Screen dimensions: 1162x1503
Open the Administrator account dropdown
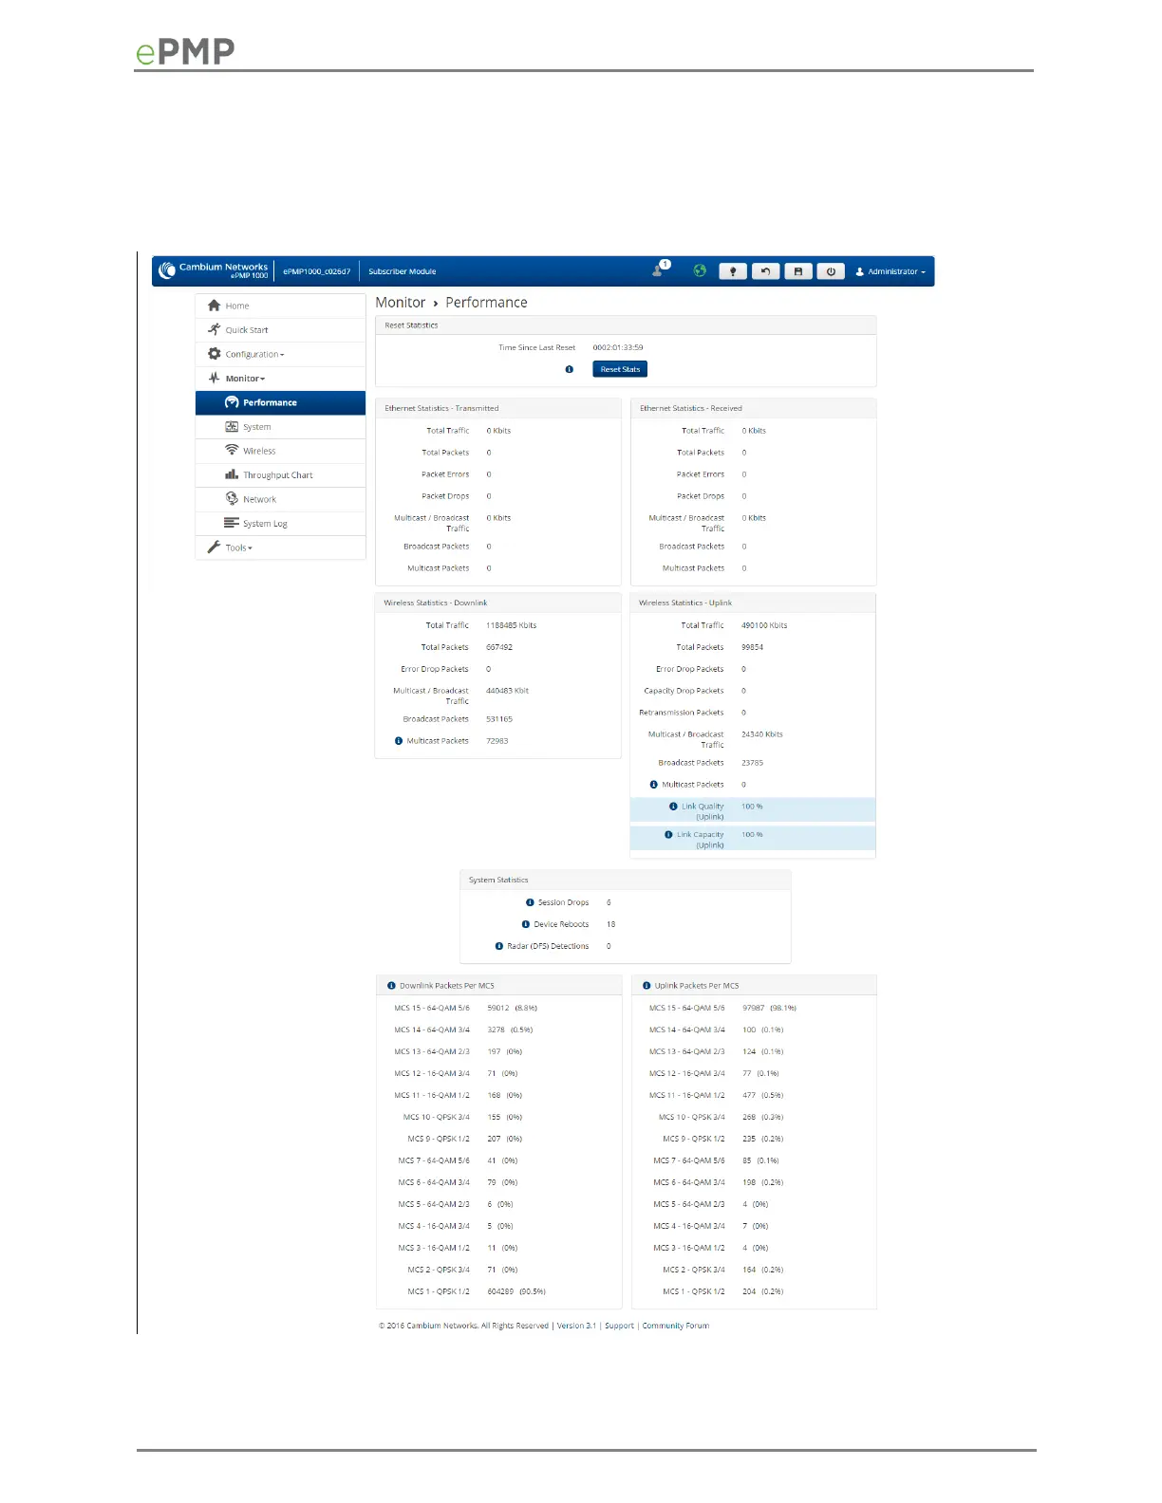tap(890, 271)
